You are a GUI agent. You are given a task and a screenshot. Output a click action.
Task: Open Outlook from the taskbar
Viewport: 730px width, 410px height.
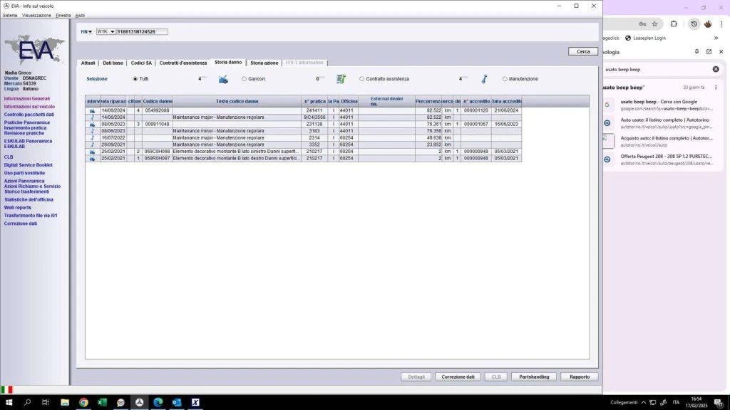click(x=177, y=402)
